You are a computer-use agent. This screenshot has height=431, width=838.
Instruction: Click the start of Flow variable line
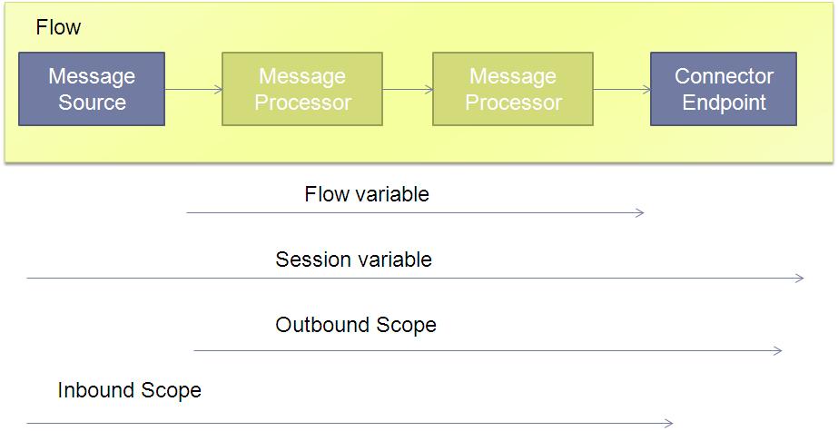pyautogui.click(x=189, y=213)
